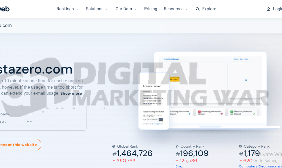Viewport: 282px width, 168px height.
Task: Click the country rank value #196,109
Action: pos(192,153)
